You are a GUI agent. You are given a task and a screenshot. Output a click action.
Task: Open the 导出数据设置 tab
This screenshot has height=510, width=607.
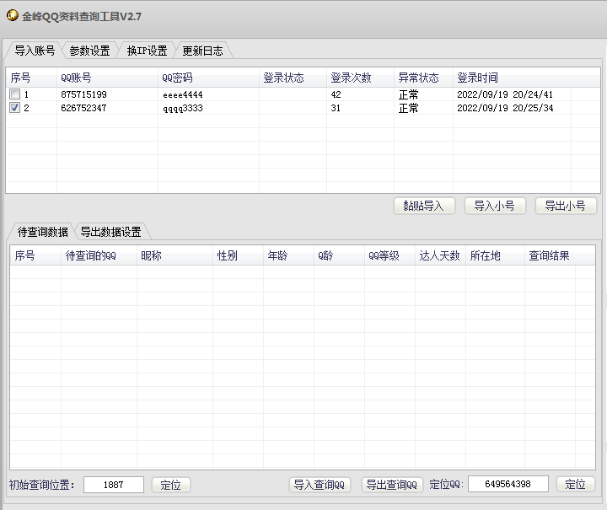click(110, 232)
